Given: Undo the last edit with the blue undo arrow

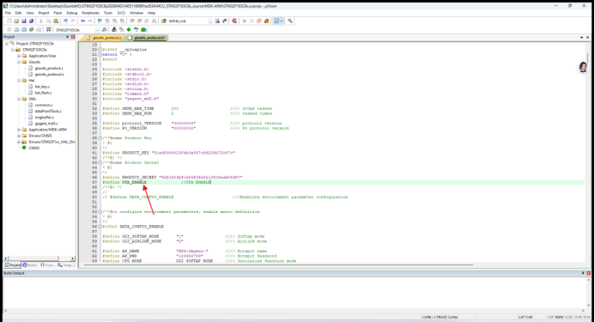Looking at the screenshot, I should [x=65, y=21].
